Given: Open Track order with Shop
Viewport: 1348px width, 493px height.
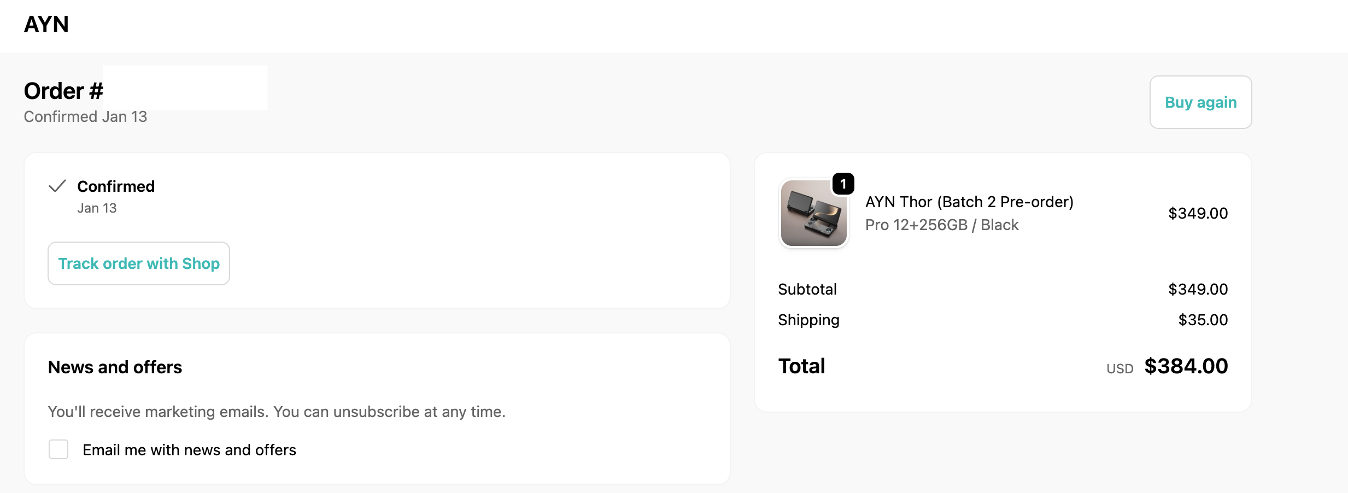Looking at the screenshot, I should (x=139, y=263).
